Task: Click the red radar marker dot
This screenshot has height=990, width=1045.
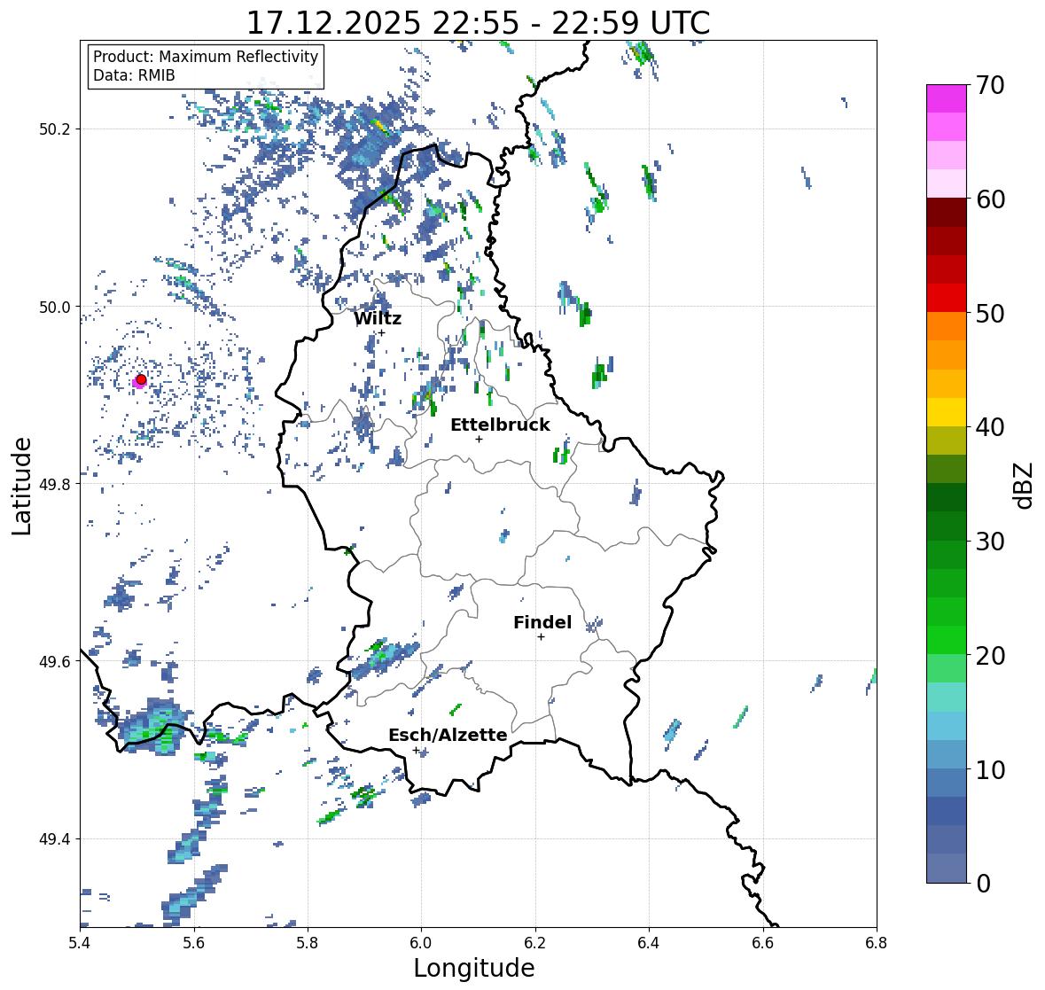Action: [141, 379]
